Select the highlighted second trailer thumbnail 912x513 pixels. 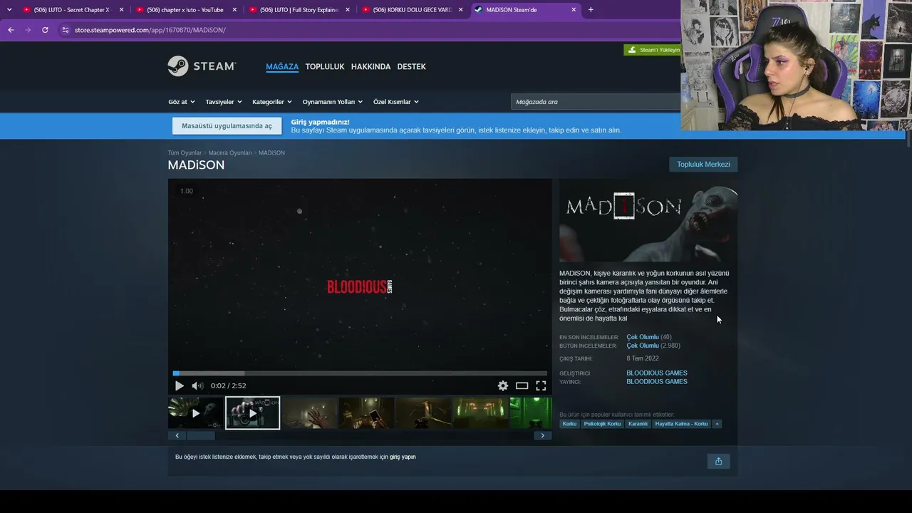click(x=252, y=413)
